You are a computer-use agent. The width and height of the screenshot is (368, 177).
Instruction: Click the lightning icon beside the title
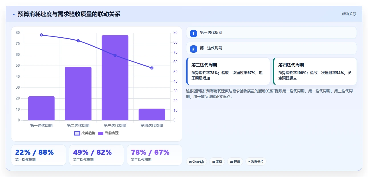tap(13, 14)
